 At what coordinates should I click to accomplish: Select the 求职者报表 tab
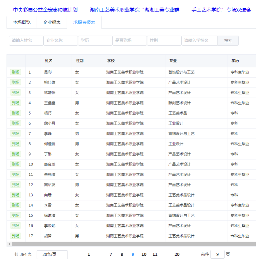[84, 22]
